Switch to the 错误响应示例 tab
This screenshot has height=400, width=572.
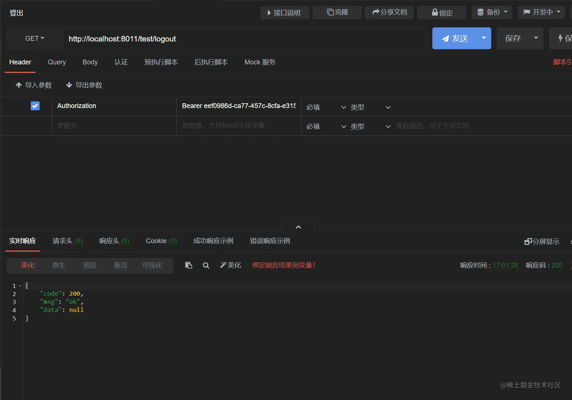pyautogui.click(x=270, y=241)
